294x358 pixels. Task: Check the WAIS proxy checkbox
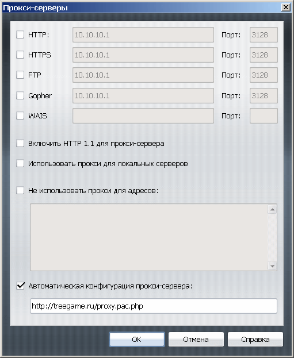20,116
